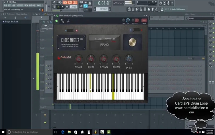Viewport: 215px width, 135px height.
Task: Click the audio editor scissors icon
Action: coord(165,3)
